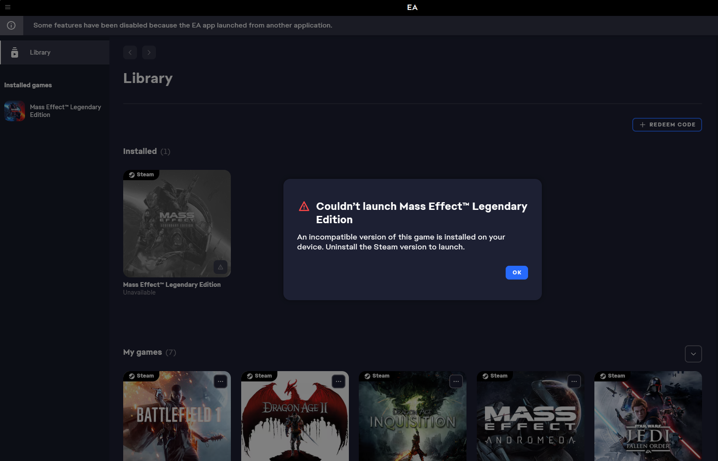
Task: Open Mass Effect Andromeda more options menu
Action: [574, 381]
